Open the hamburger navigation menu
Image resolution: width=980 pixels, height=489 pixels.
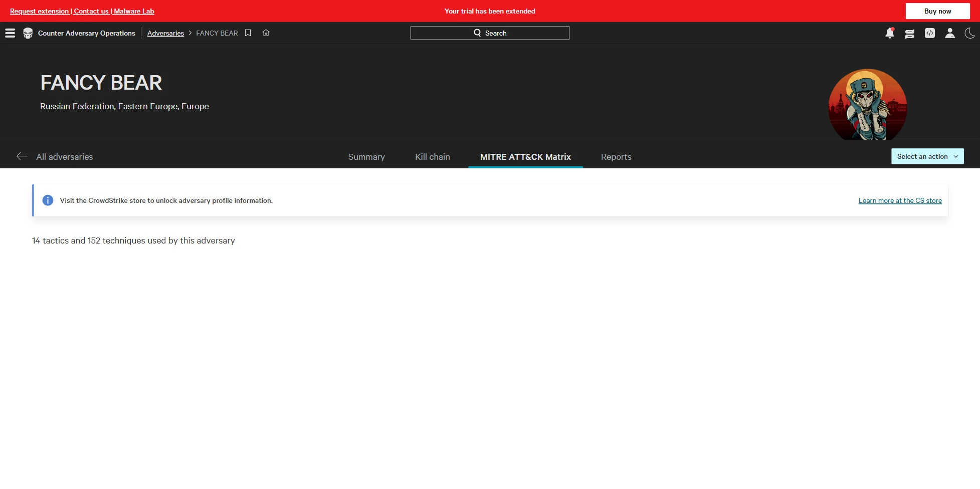(x=10, y=33)
